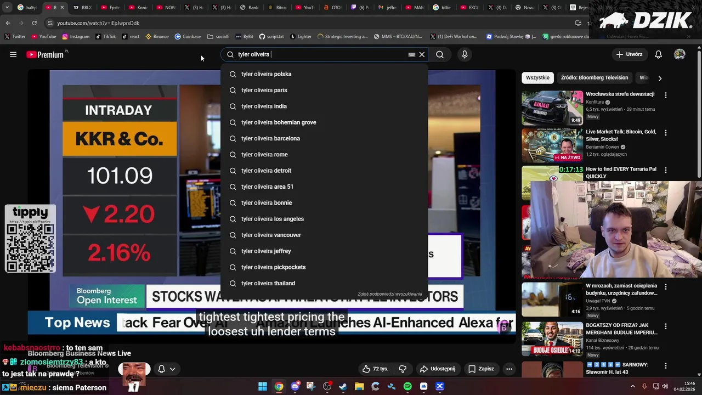Open options for 'How to find EVERY Terraria Pal'
Viewport: 702px width, 395px height.
(x=666, y=170)
